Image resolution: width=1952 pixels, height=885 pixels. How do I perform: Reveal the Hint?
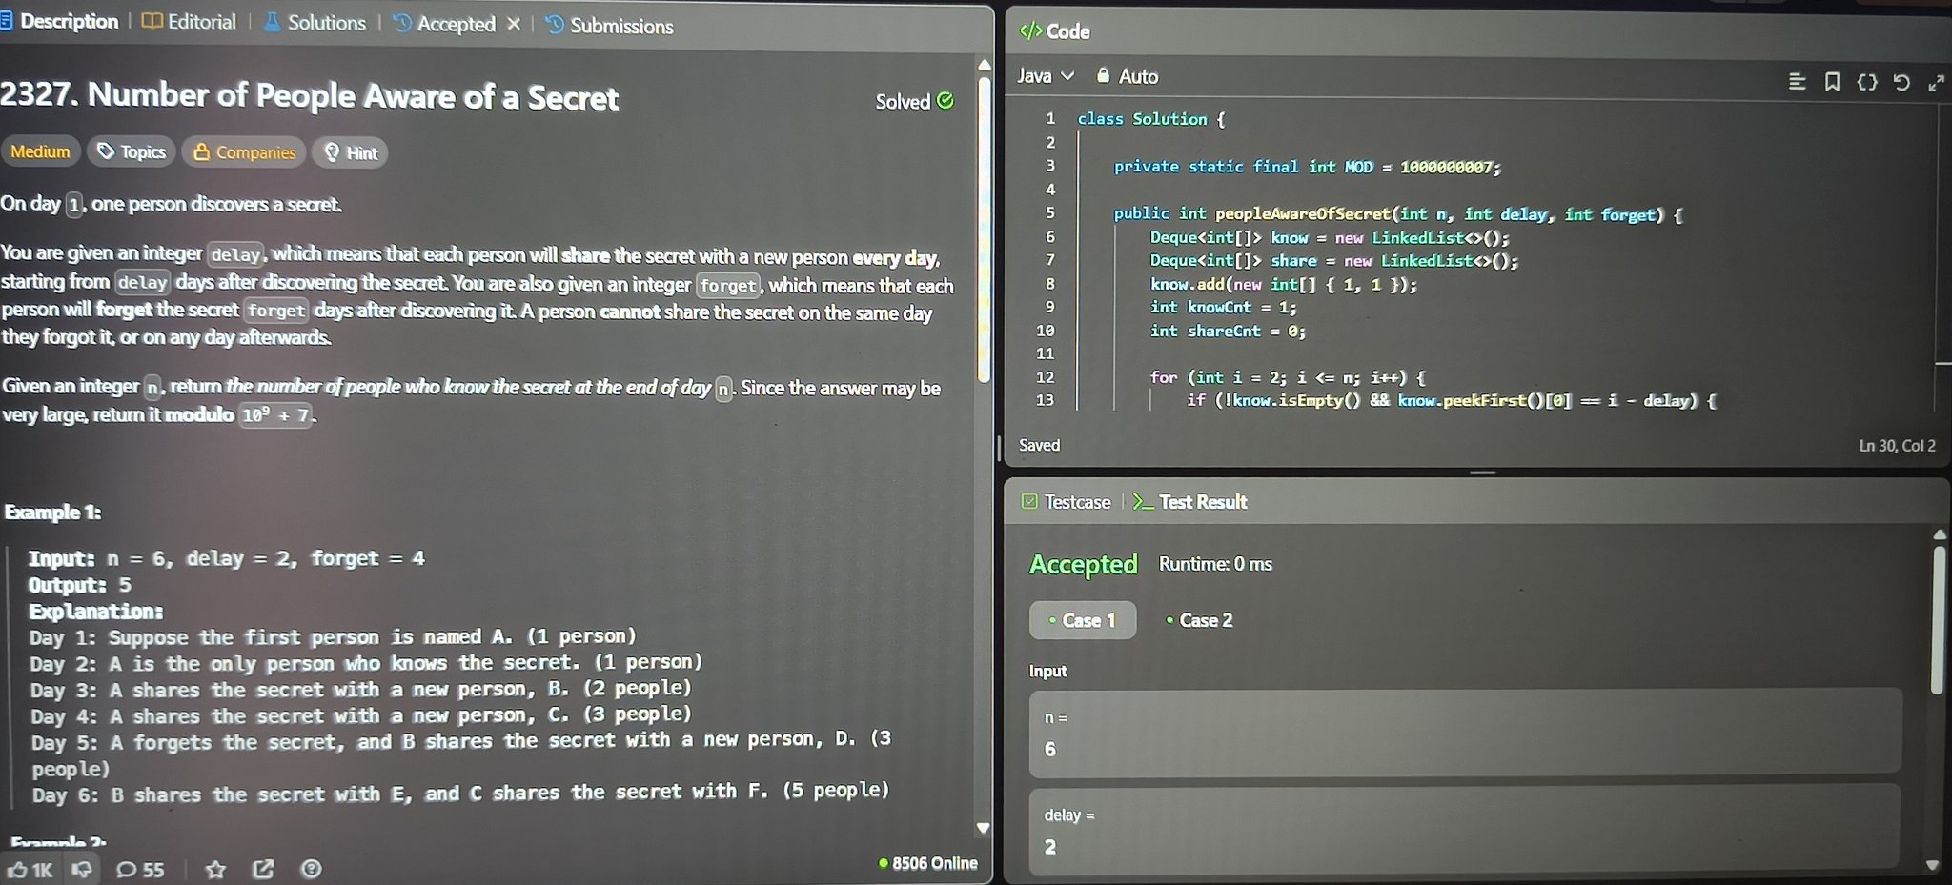pos(351,152)
